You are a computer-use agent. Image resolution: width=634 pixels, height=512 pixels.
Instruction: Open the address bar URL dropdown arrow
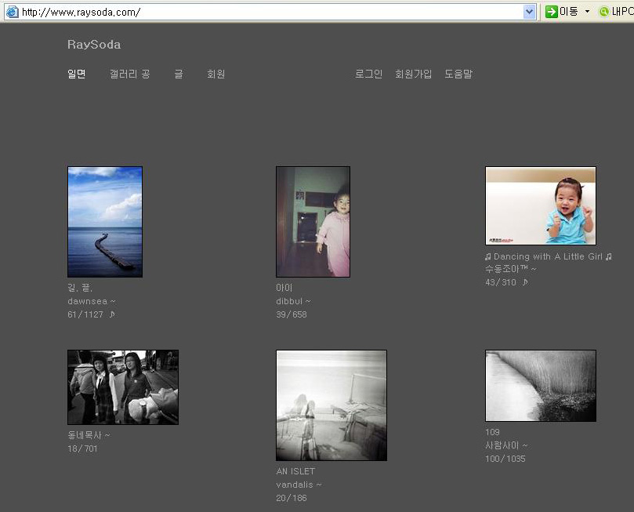click(529, 12)
